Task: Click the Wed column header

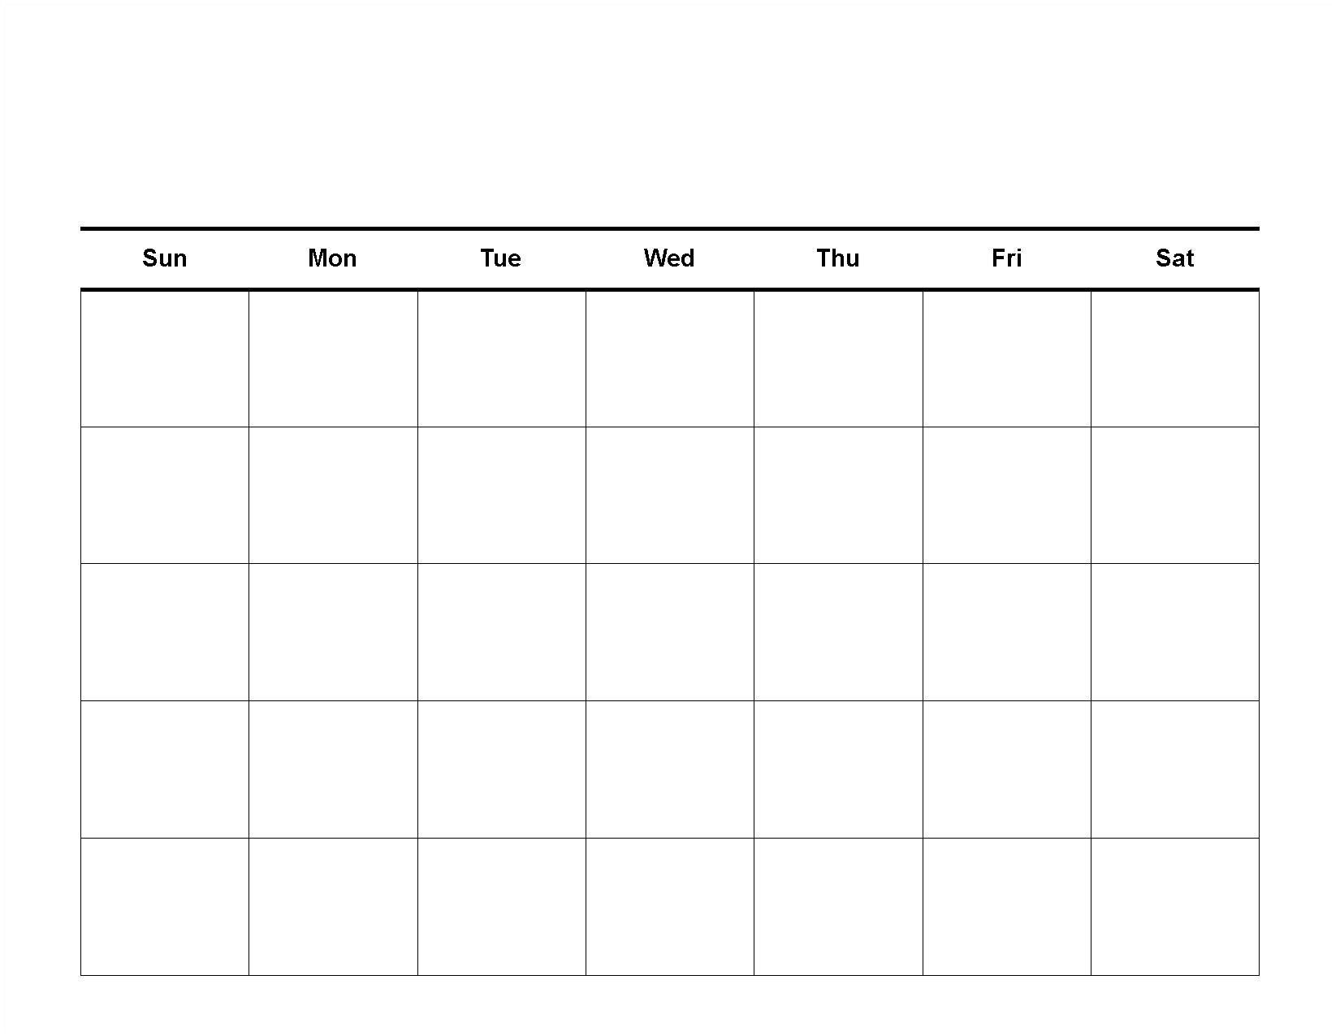Action: (x=669, y=258)
